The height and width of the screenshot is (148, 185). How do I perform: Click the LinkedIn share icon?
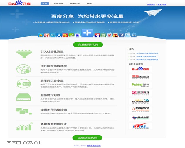tap(134, 35)
